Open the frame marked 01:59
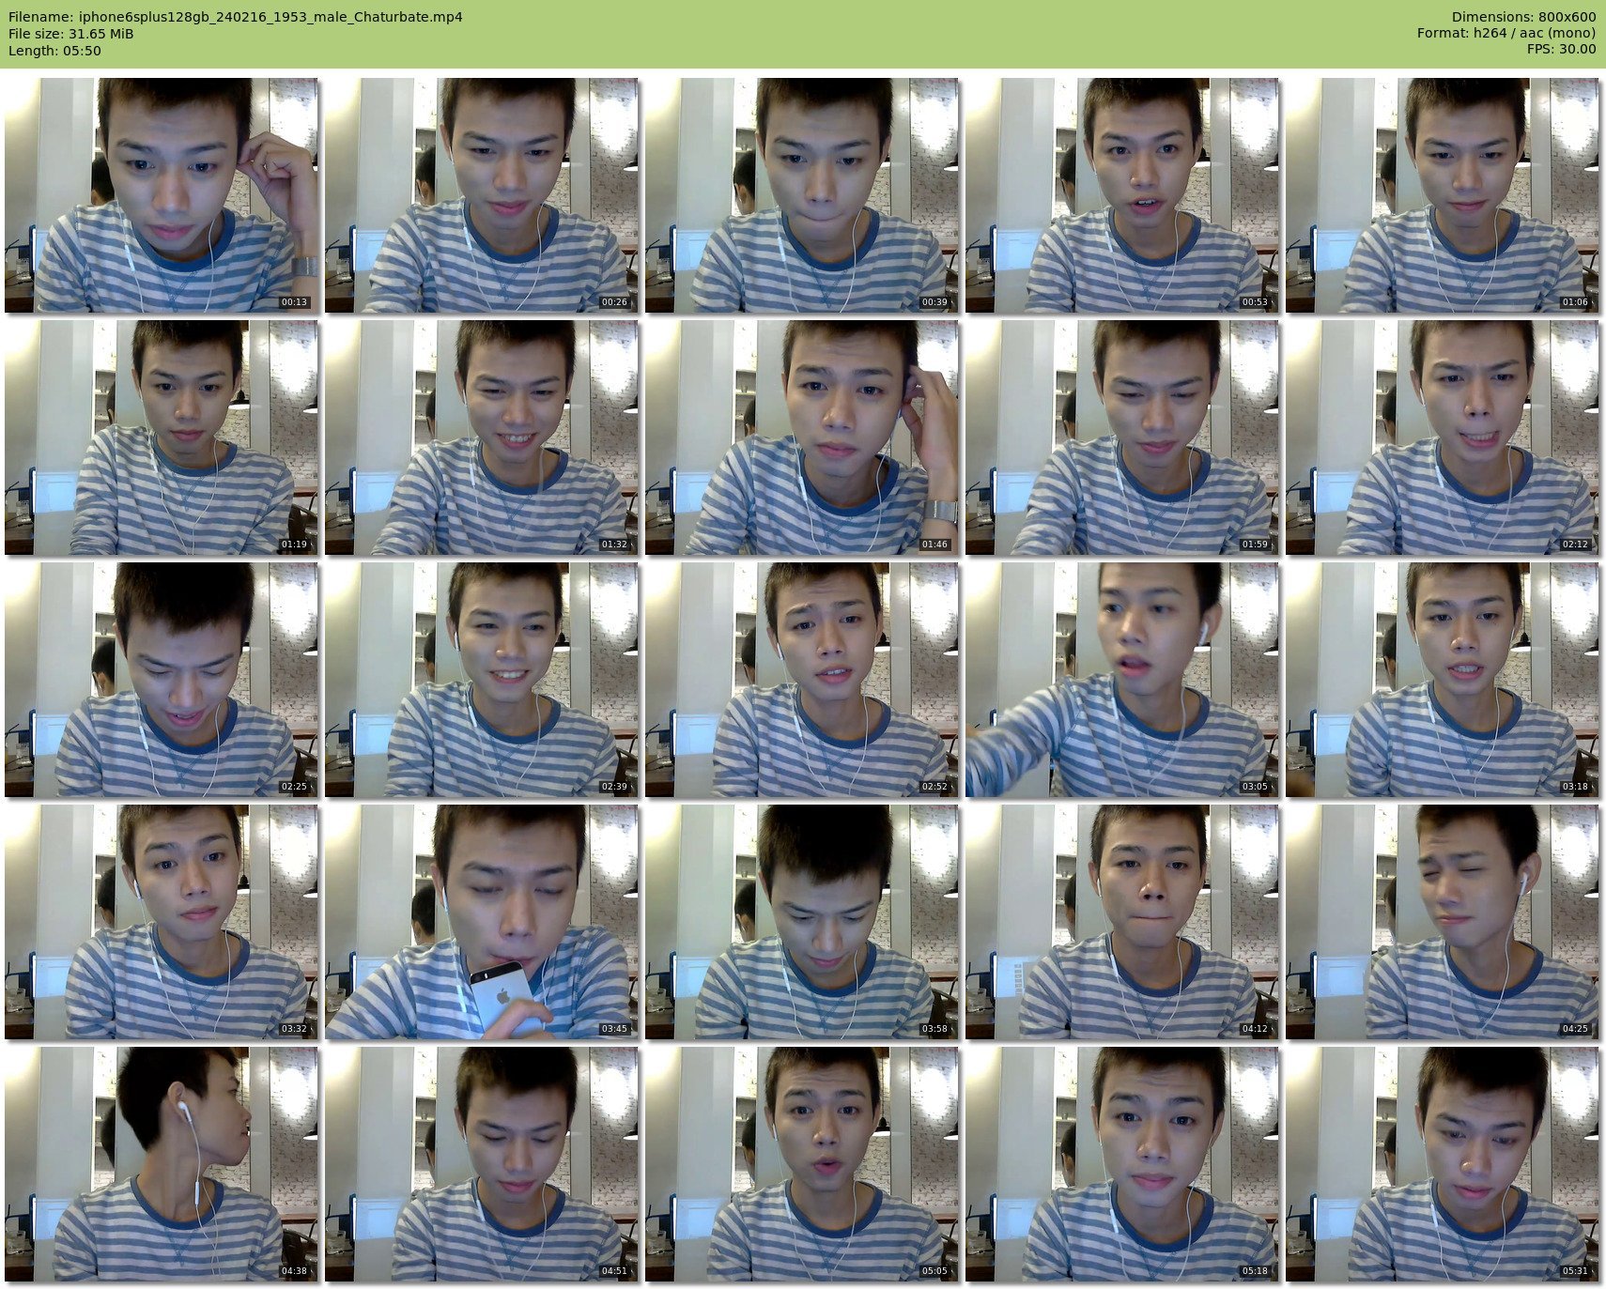Viewport: 1606px width, 1289px height. [x=1121, y=437]
